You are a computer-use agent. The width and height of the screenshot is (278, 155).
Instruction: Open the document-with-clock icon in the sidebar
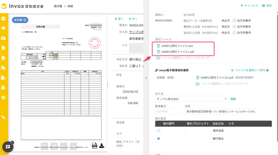(3, 88)
